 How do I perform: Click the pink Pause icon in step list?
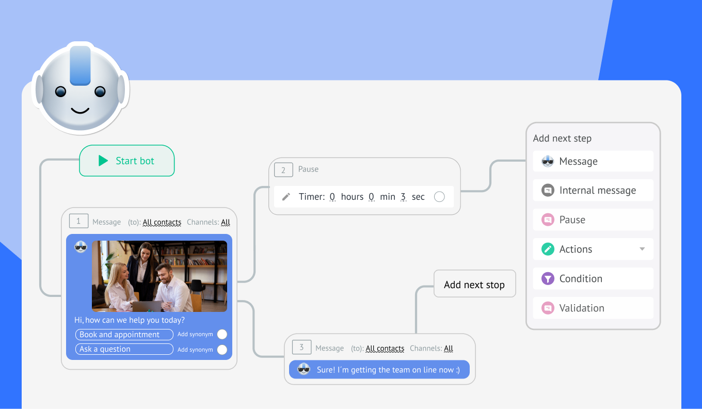(548, 220)
